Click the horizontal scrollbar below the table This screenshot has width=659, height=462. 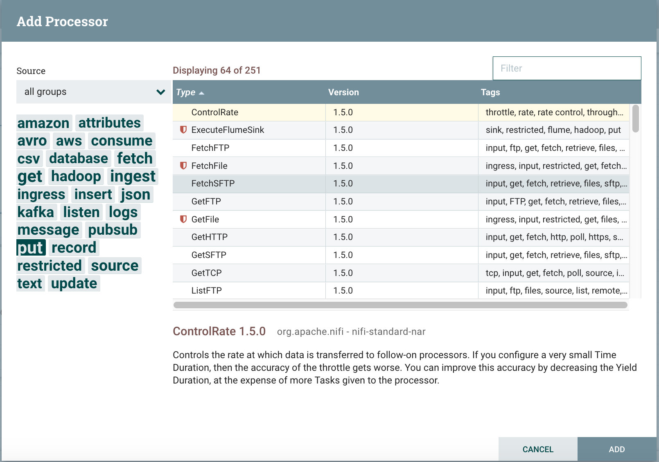point(400,305)
